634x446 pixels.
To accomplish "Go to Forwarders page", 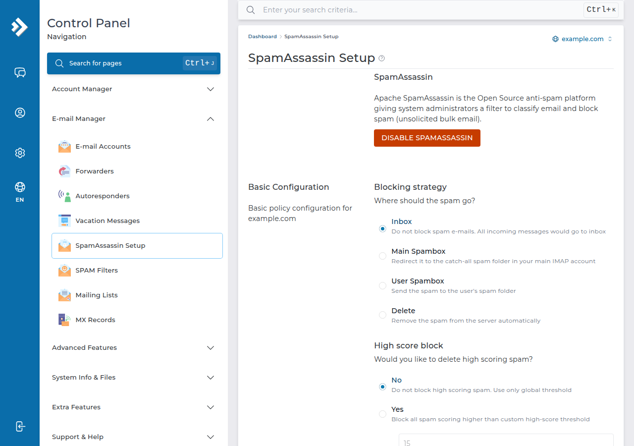I will [x=137, y=171].
